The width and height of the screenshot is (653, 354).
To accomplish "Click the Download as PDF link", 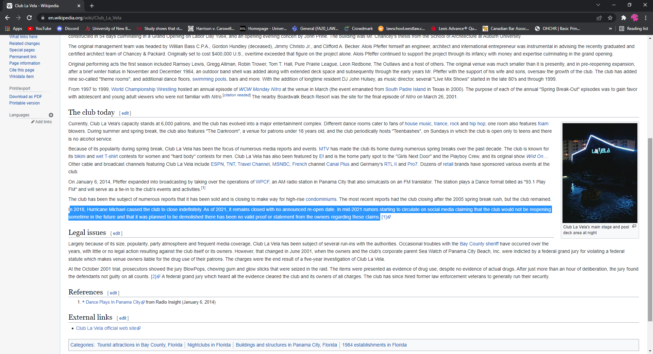I will (26, 97).
